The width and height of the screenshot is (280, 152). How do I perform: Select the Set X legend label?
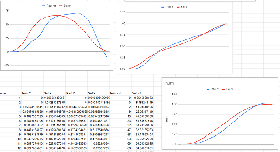tap(185, 7)
